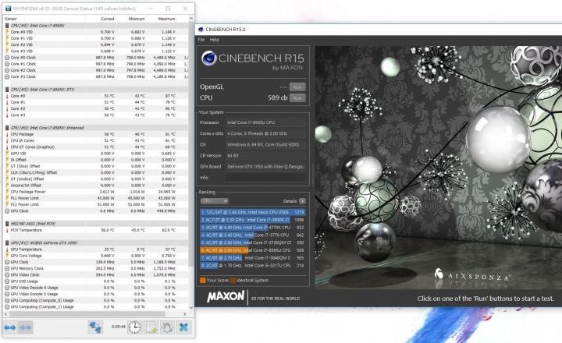Click the log file icon in HWiNFO
562x343 pixels.
[151, 327]
